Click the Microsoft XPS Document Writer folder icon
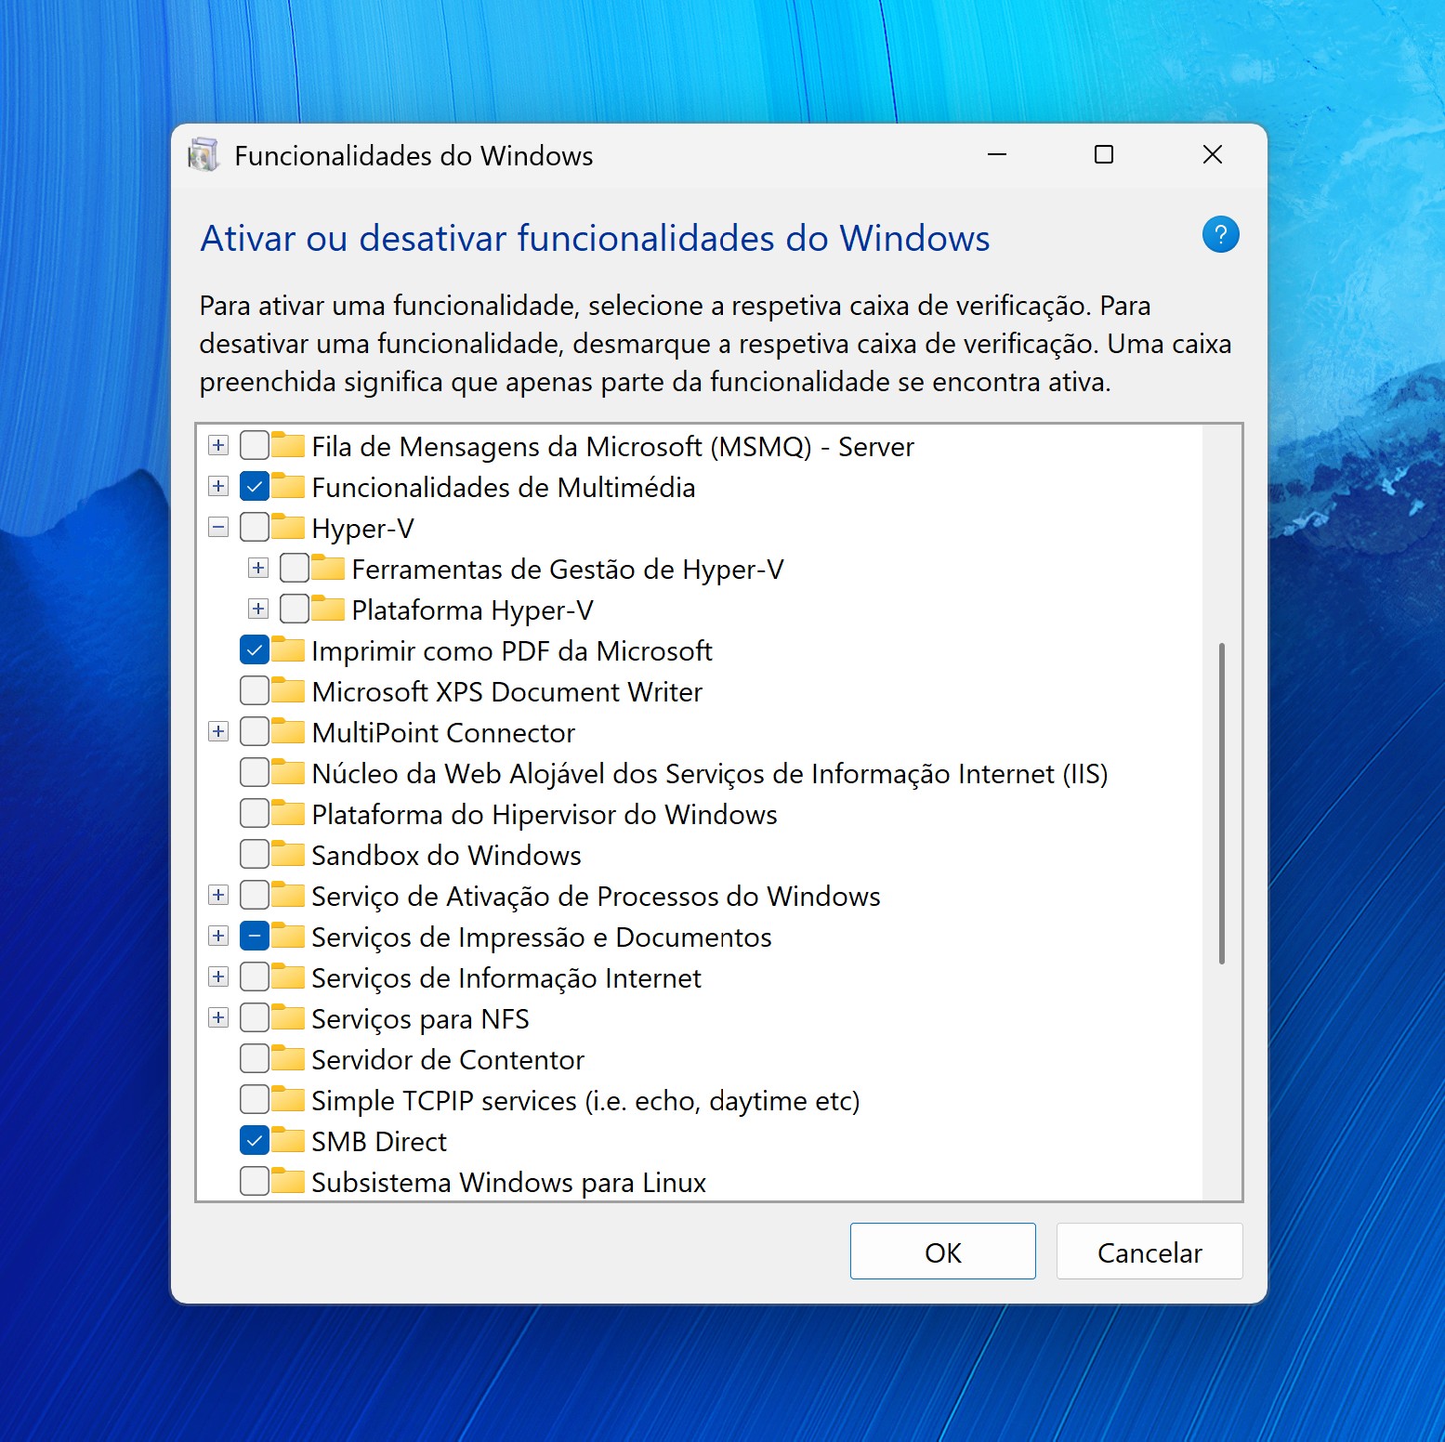The image size is (1445, 1442). (288, 691)
